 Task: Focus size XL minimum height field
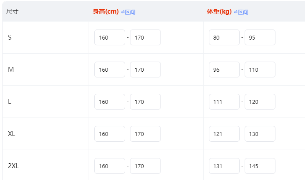pyautogui.click(x=110, y=134)
